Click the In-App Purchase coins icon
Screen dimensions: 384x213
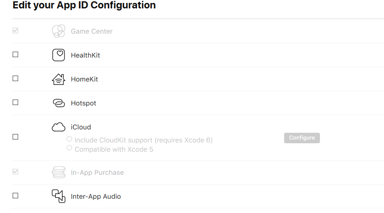coord(59,172)
